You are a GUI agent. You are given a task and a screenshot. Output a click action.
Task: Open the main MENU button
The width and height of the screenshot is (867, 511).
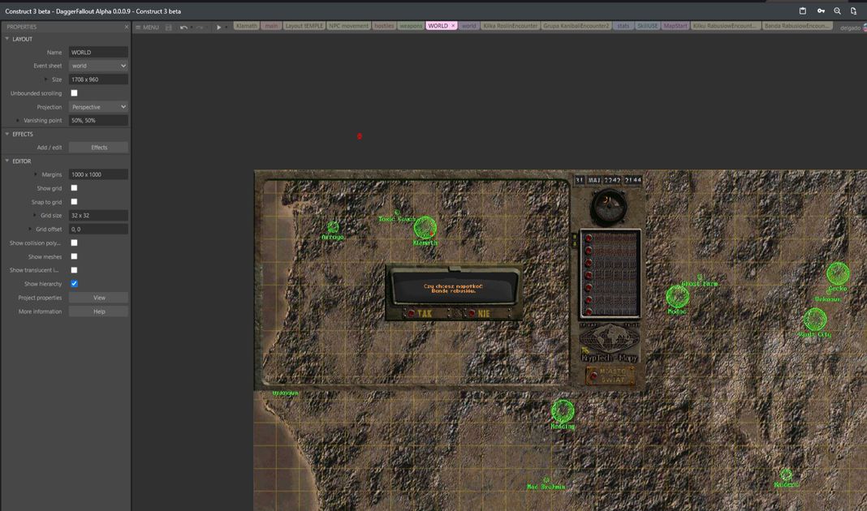[x=147, y=27]
